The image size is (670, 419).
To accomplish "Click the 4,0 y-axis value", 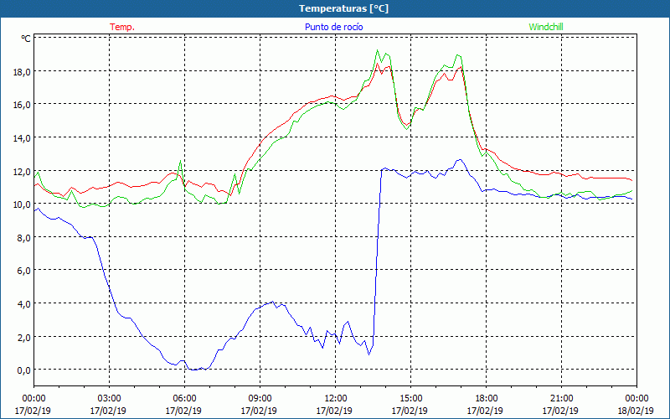I will tap(24, 303).
